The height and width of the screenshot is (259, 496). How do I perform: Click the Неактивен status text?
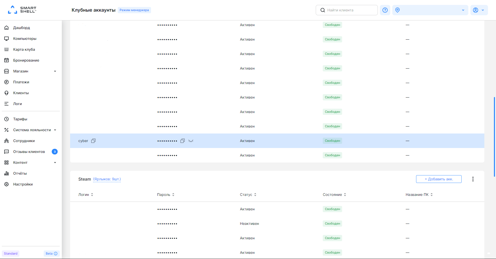249,224
